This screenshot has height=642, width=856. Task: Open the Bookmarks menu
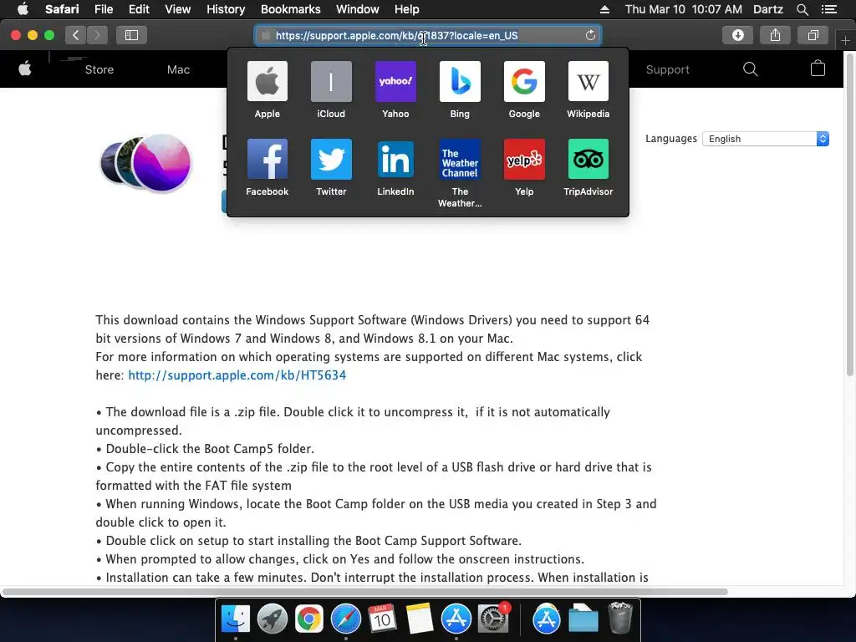click(290, 9)
